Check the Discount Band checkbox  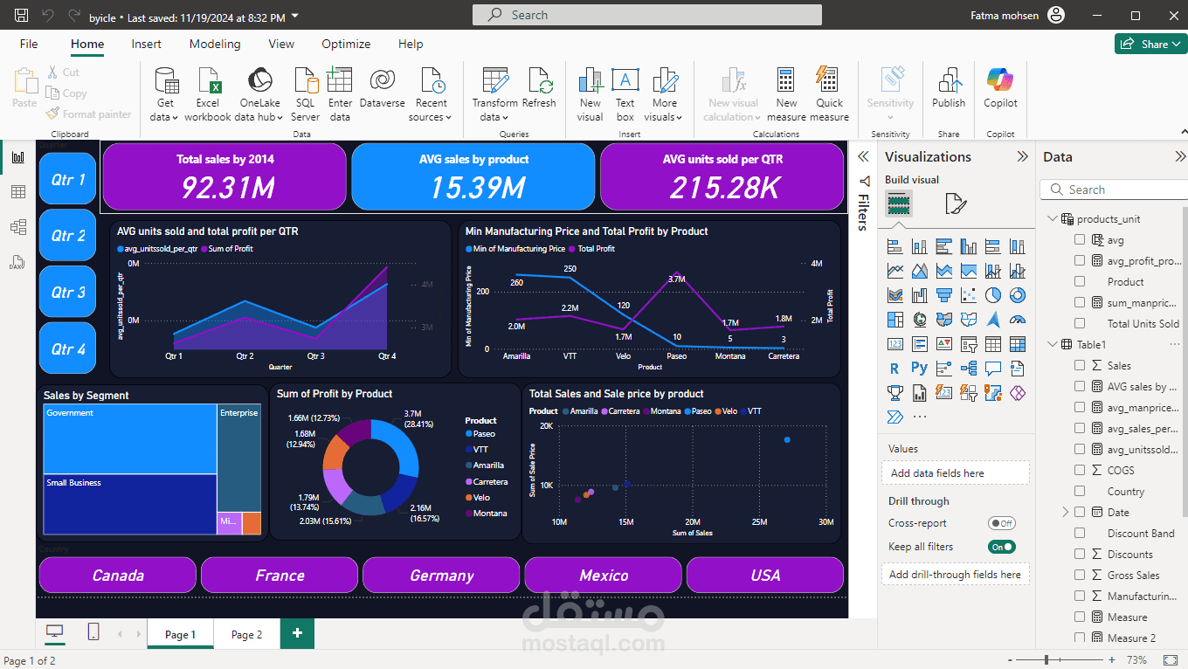pyautogui.click(x=1081, y=533)
